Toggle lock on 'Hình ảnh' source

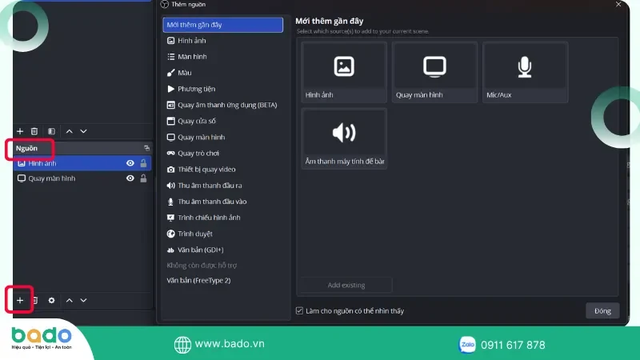pos(143,163)
